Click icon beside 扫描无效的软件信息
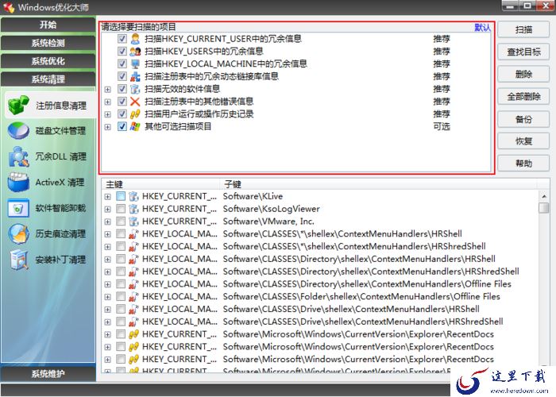Viewport: 556px width, 397px height. (x=135, y=89)
